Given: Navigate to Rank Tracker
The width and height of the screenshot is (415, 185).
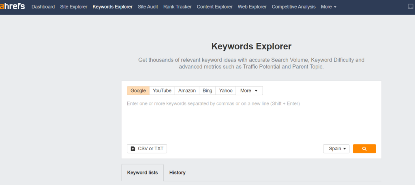Looking at the screenshot, I should (178, 7).
